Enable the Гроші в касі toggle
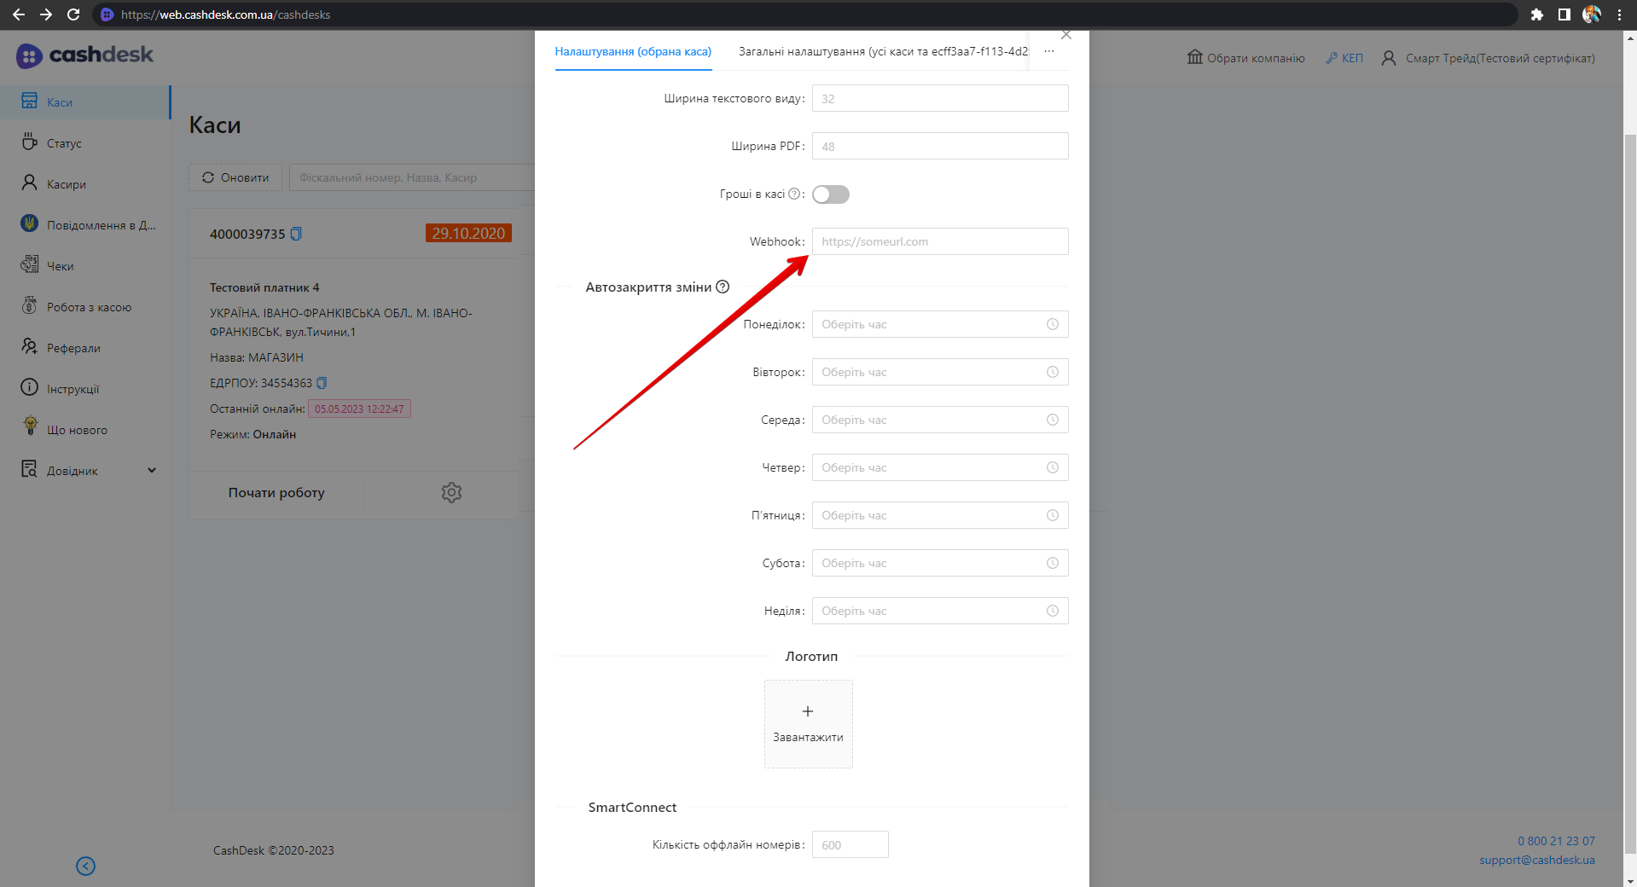1637x887 pixels. point(829,194)
